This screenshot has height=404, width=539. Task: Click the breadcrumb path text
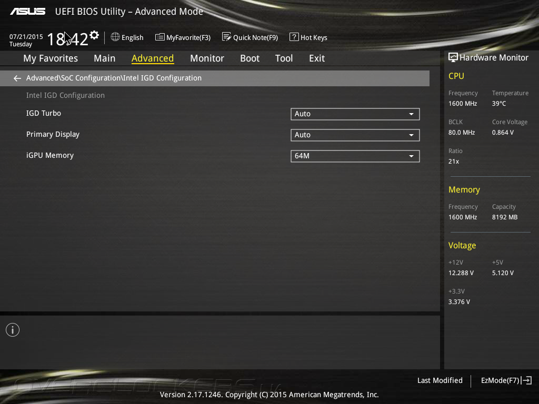tap(114, 78)
